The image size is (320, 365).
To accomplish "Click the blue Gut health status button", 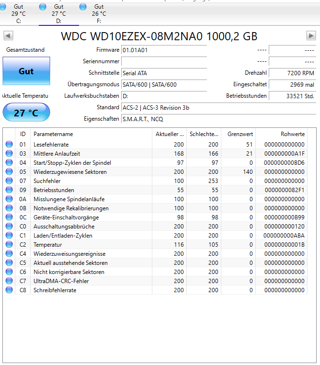I will coord(26,71).
